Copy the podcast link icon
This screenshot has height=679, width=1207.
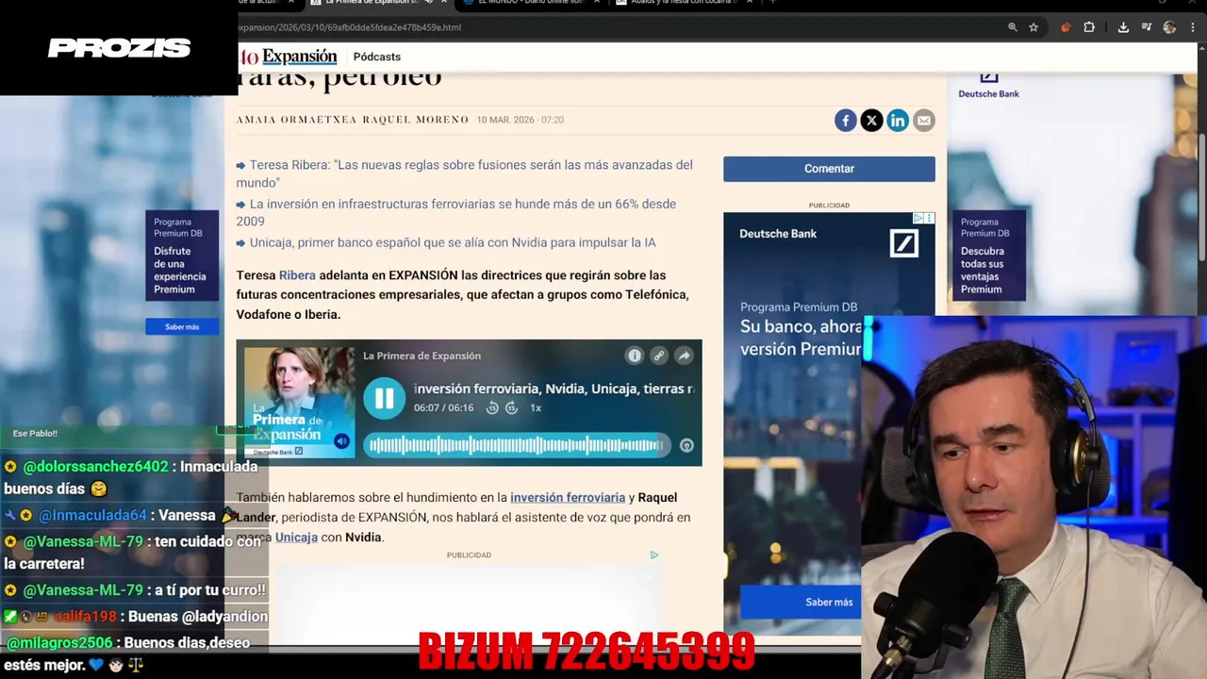pos(659,356)
